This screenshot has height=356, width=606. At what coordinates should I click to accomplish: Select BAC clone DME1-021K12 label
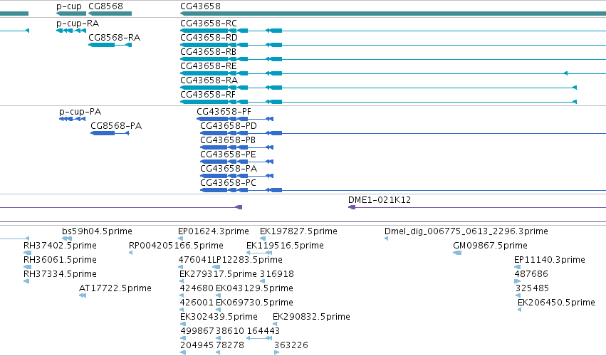(x=380, y=200)
